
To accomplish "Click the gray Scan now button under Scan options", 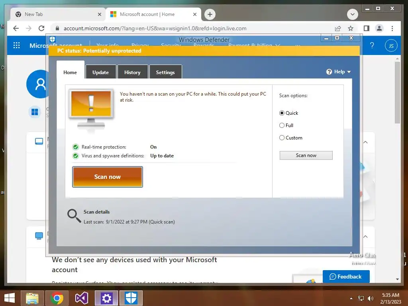I will coord(306,155).
